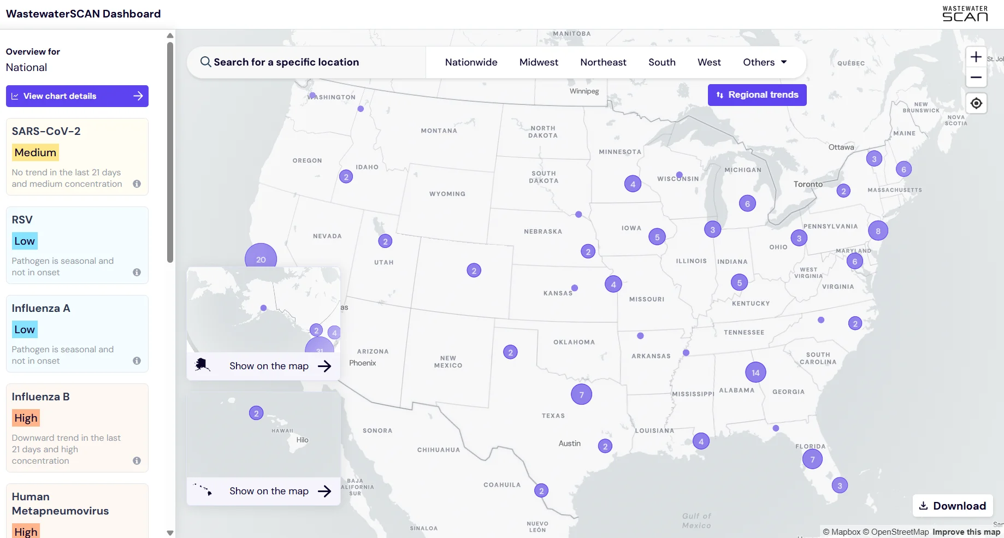Click the WastewaterSCAN logo
Viewport: 1004px width, 538px height.
click(965, 14)
